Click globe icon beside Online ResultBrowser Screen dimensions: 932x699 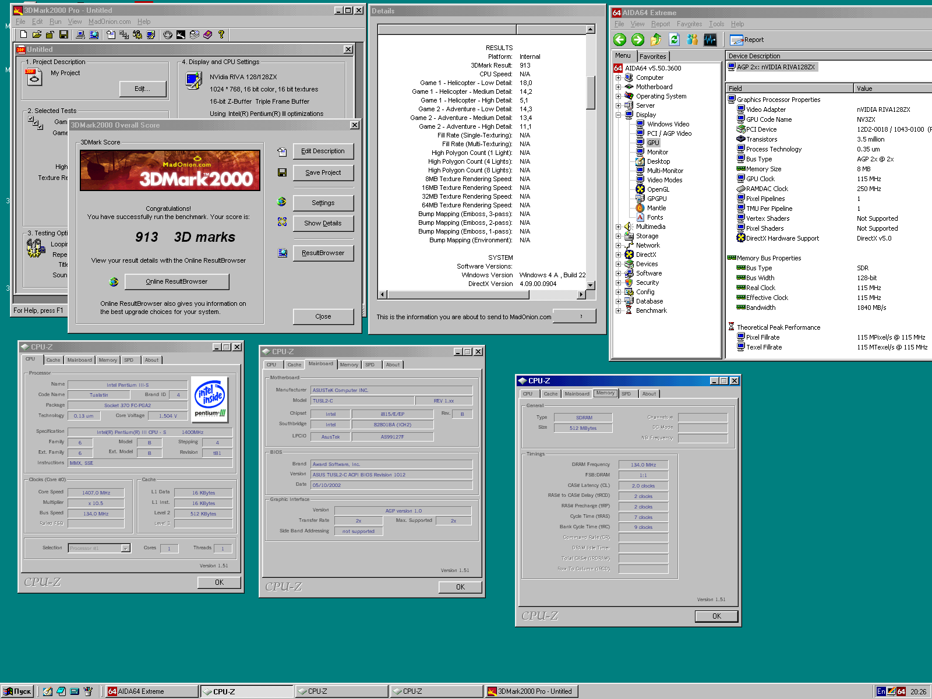coord(114,282)
